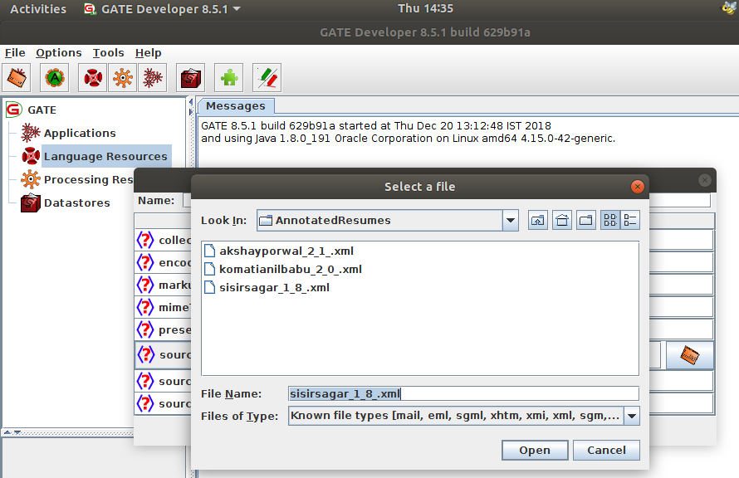The height and width of the screenshot is (478, 739).
Task: Select the multiple-gears application pipeline icon
Action: point(154,77)
